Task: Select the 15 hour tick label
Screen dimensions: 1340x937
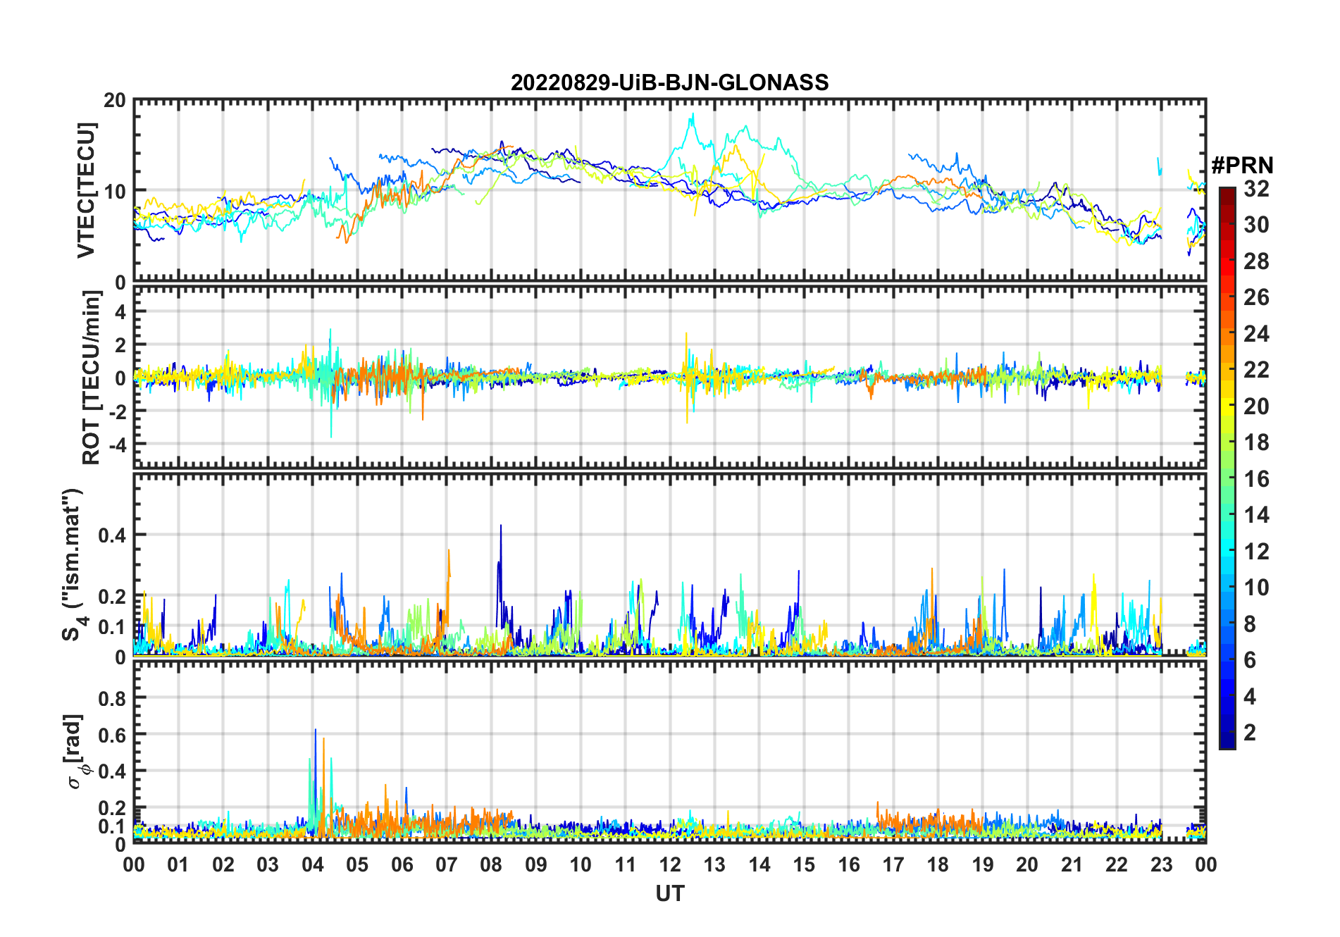Action: coord(804,864)
